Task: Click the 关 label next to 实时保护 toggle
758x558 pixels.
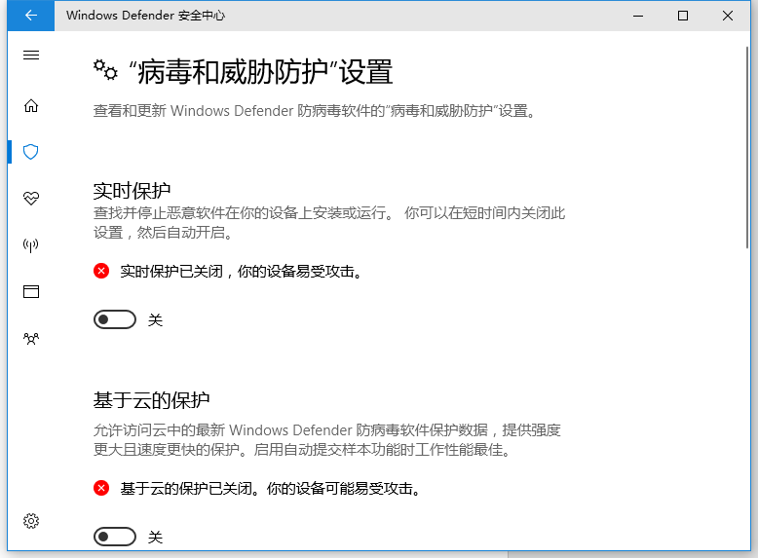Action: pos(155,319)
